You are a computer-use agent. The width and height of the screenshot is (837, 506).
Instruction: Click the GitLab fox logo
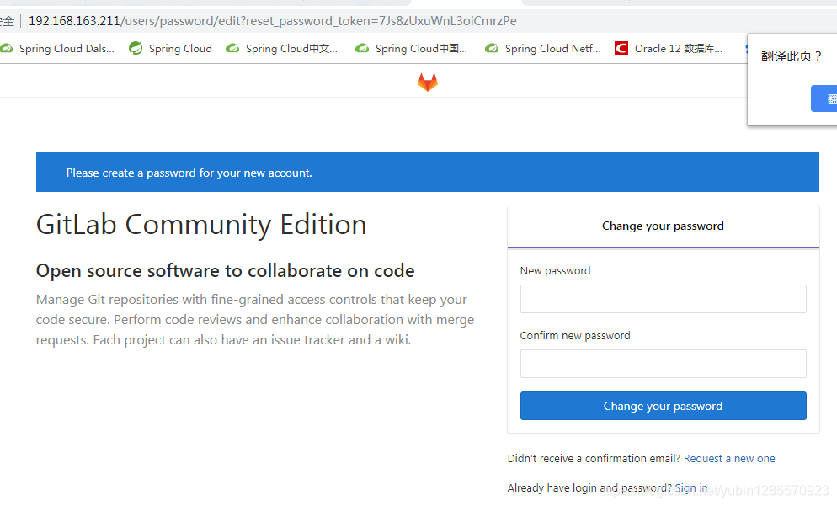(x=428, y=83)
